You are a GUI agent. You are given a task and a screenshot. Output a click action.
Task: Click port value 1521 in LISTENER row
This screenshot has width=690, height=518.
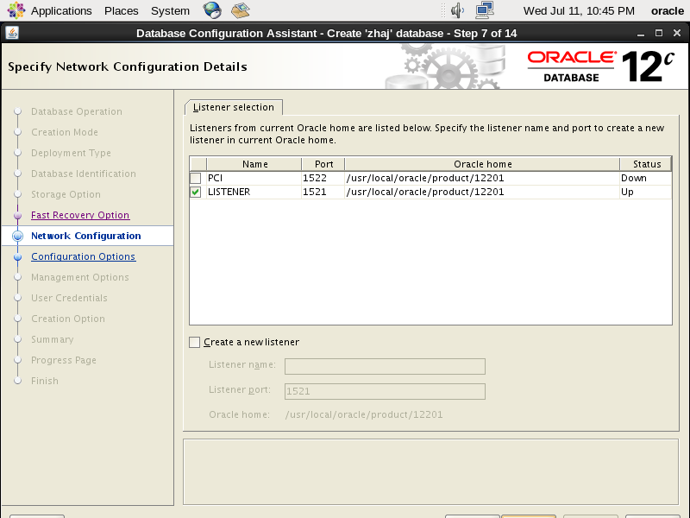(x=323, y=192)
